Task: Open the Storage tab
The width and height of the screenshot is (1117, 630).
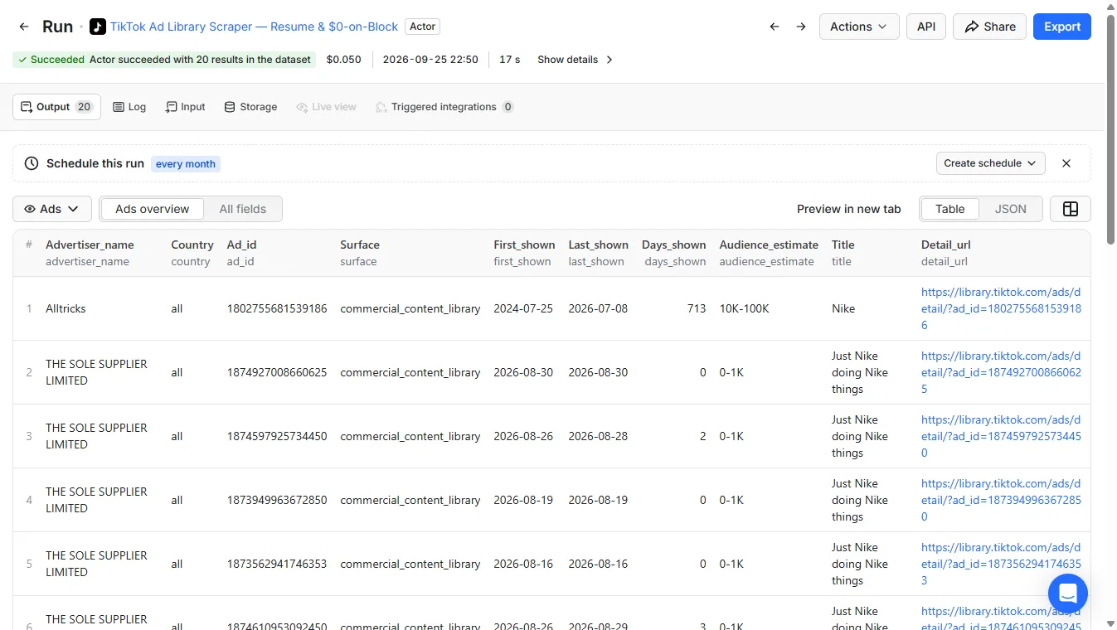Action: point(250,107)
